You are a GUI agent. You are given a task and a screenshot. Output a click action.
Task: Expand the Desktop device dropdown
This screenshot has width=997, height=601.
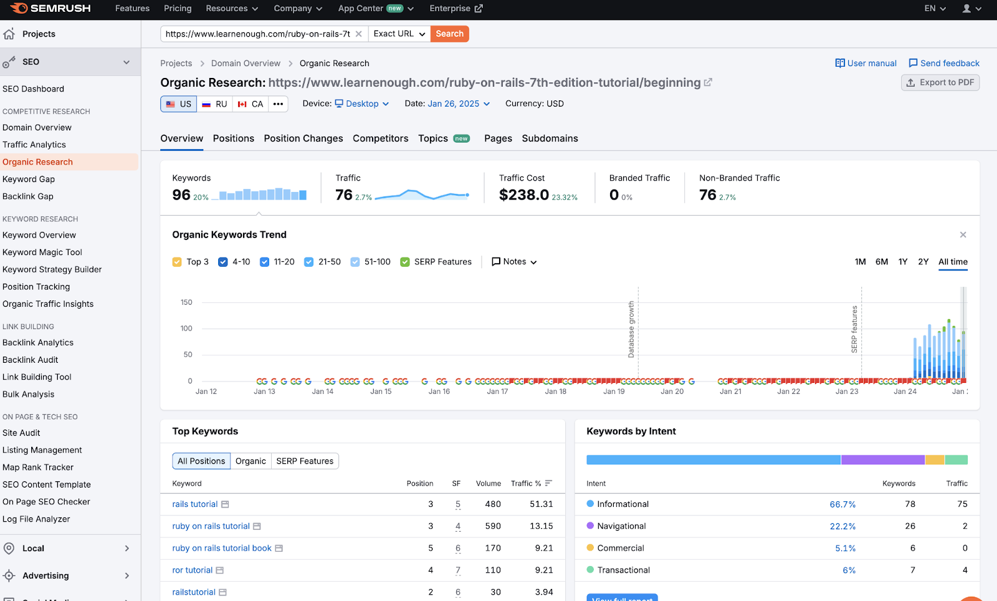[x=362, y=103]
